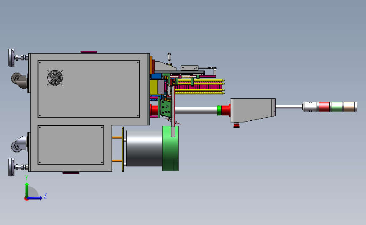The height and width of the screenshot is (225, 366).
Task: Pick the lower caster wheel
Action: [16, 146]
